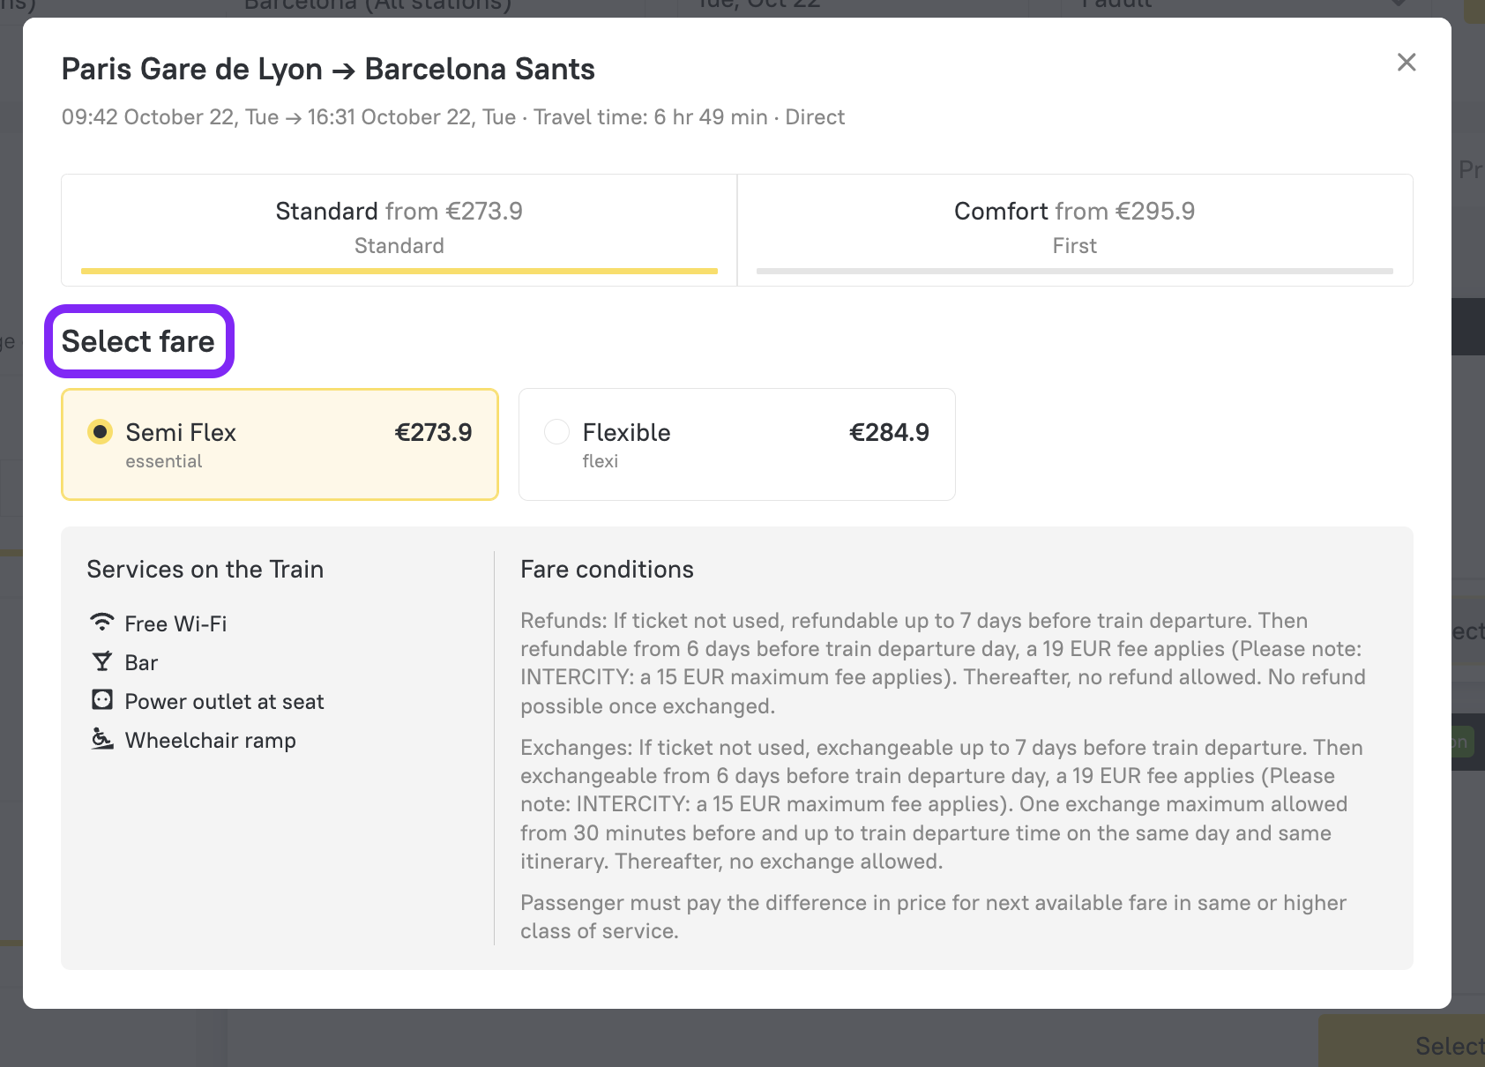Select the Semi Flex radio button
Screen dimensions: 1485x1067
click(101, 432)
